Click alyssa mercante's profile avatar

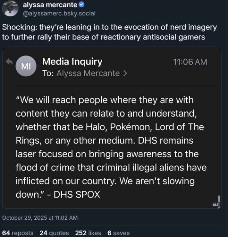(10, 9)
